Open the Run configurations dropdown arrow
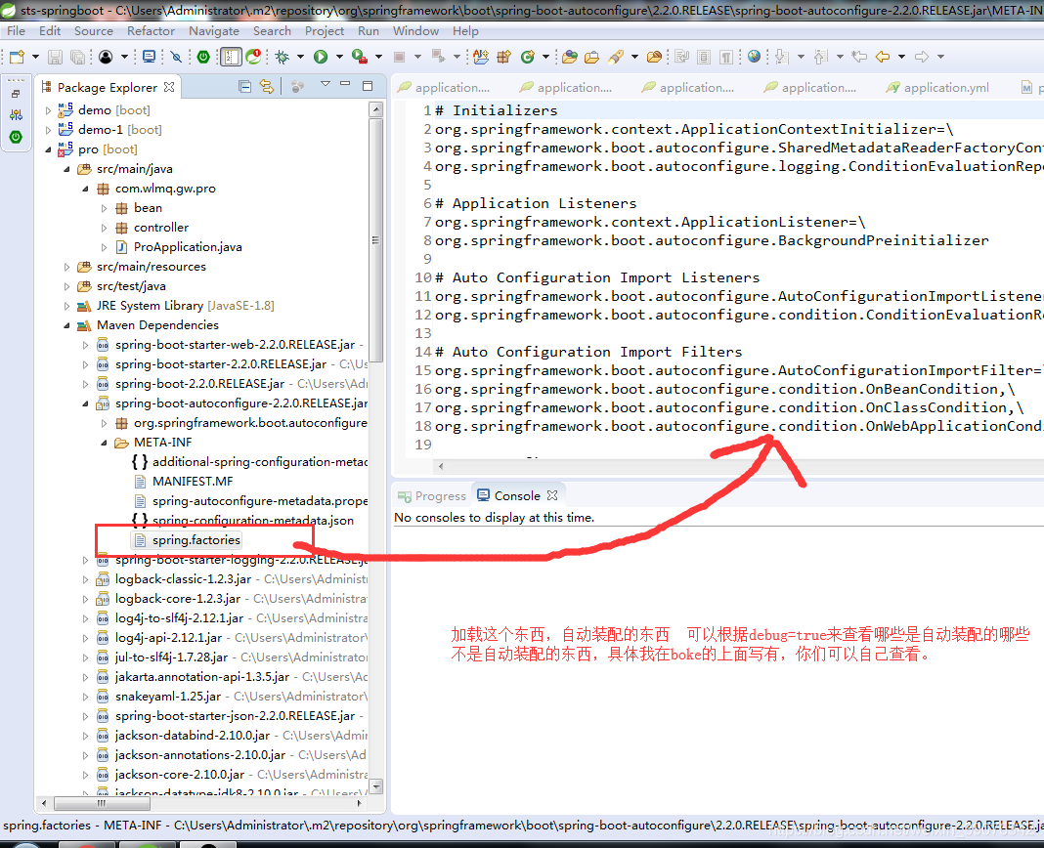The width and height of the screenshot is (1044, 848). 338,57
